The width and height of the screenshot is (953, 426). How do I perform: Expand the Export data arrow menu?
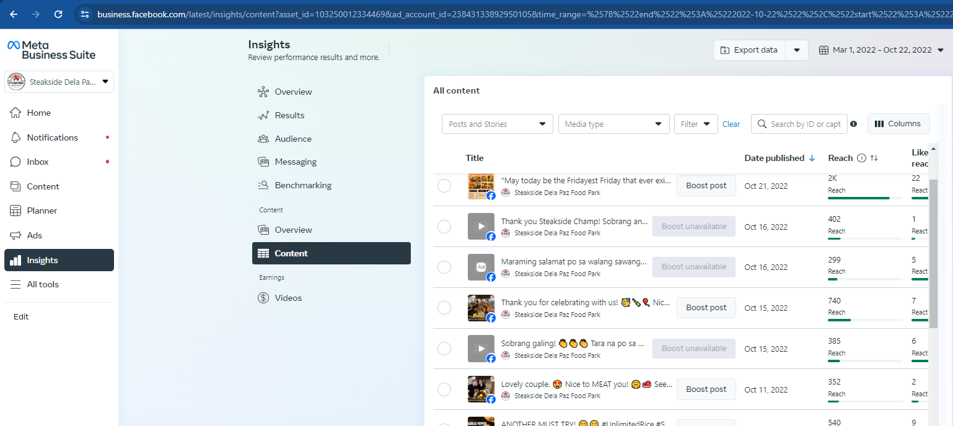pyautogui.click(x=797, y=50)
